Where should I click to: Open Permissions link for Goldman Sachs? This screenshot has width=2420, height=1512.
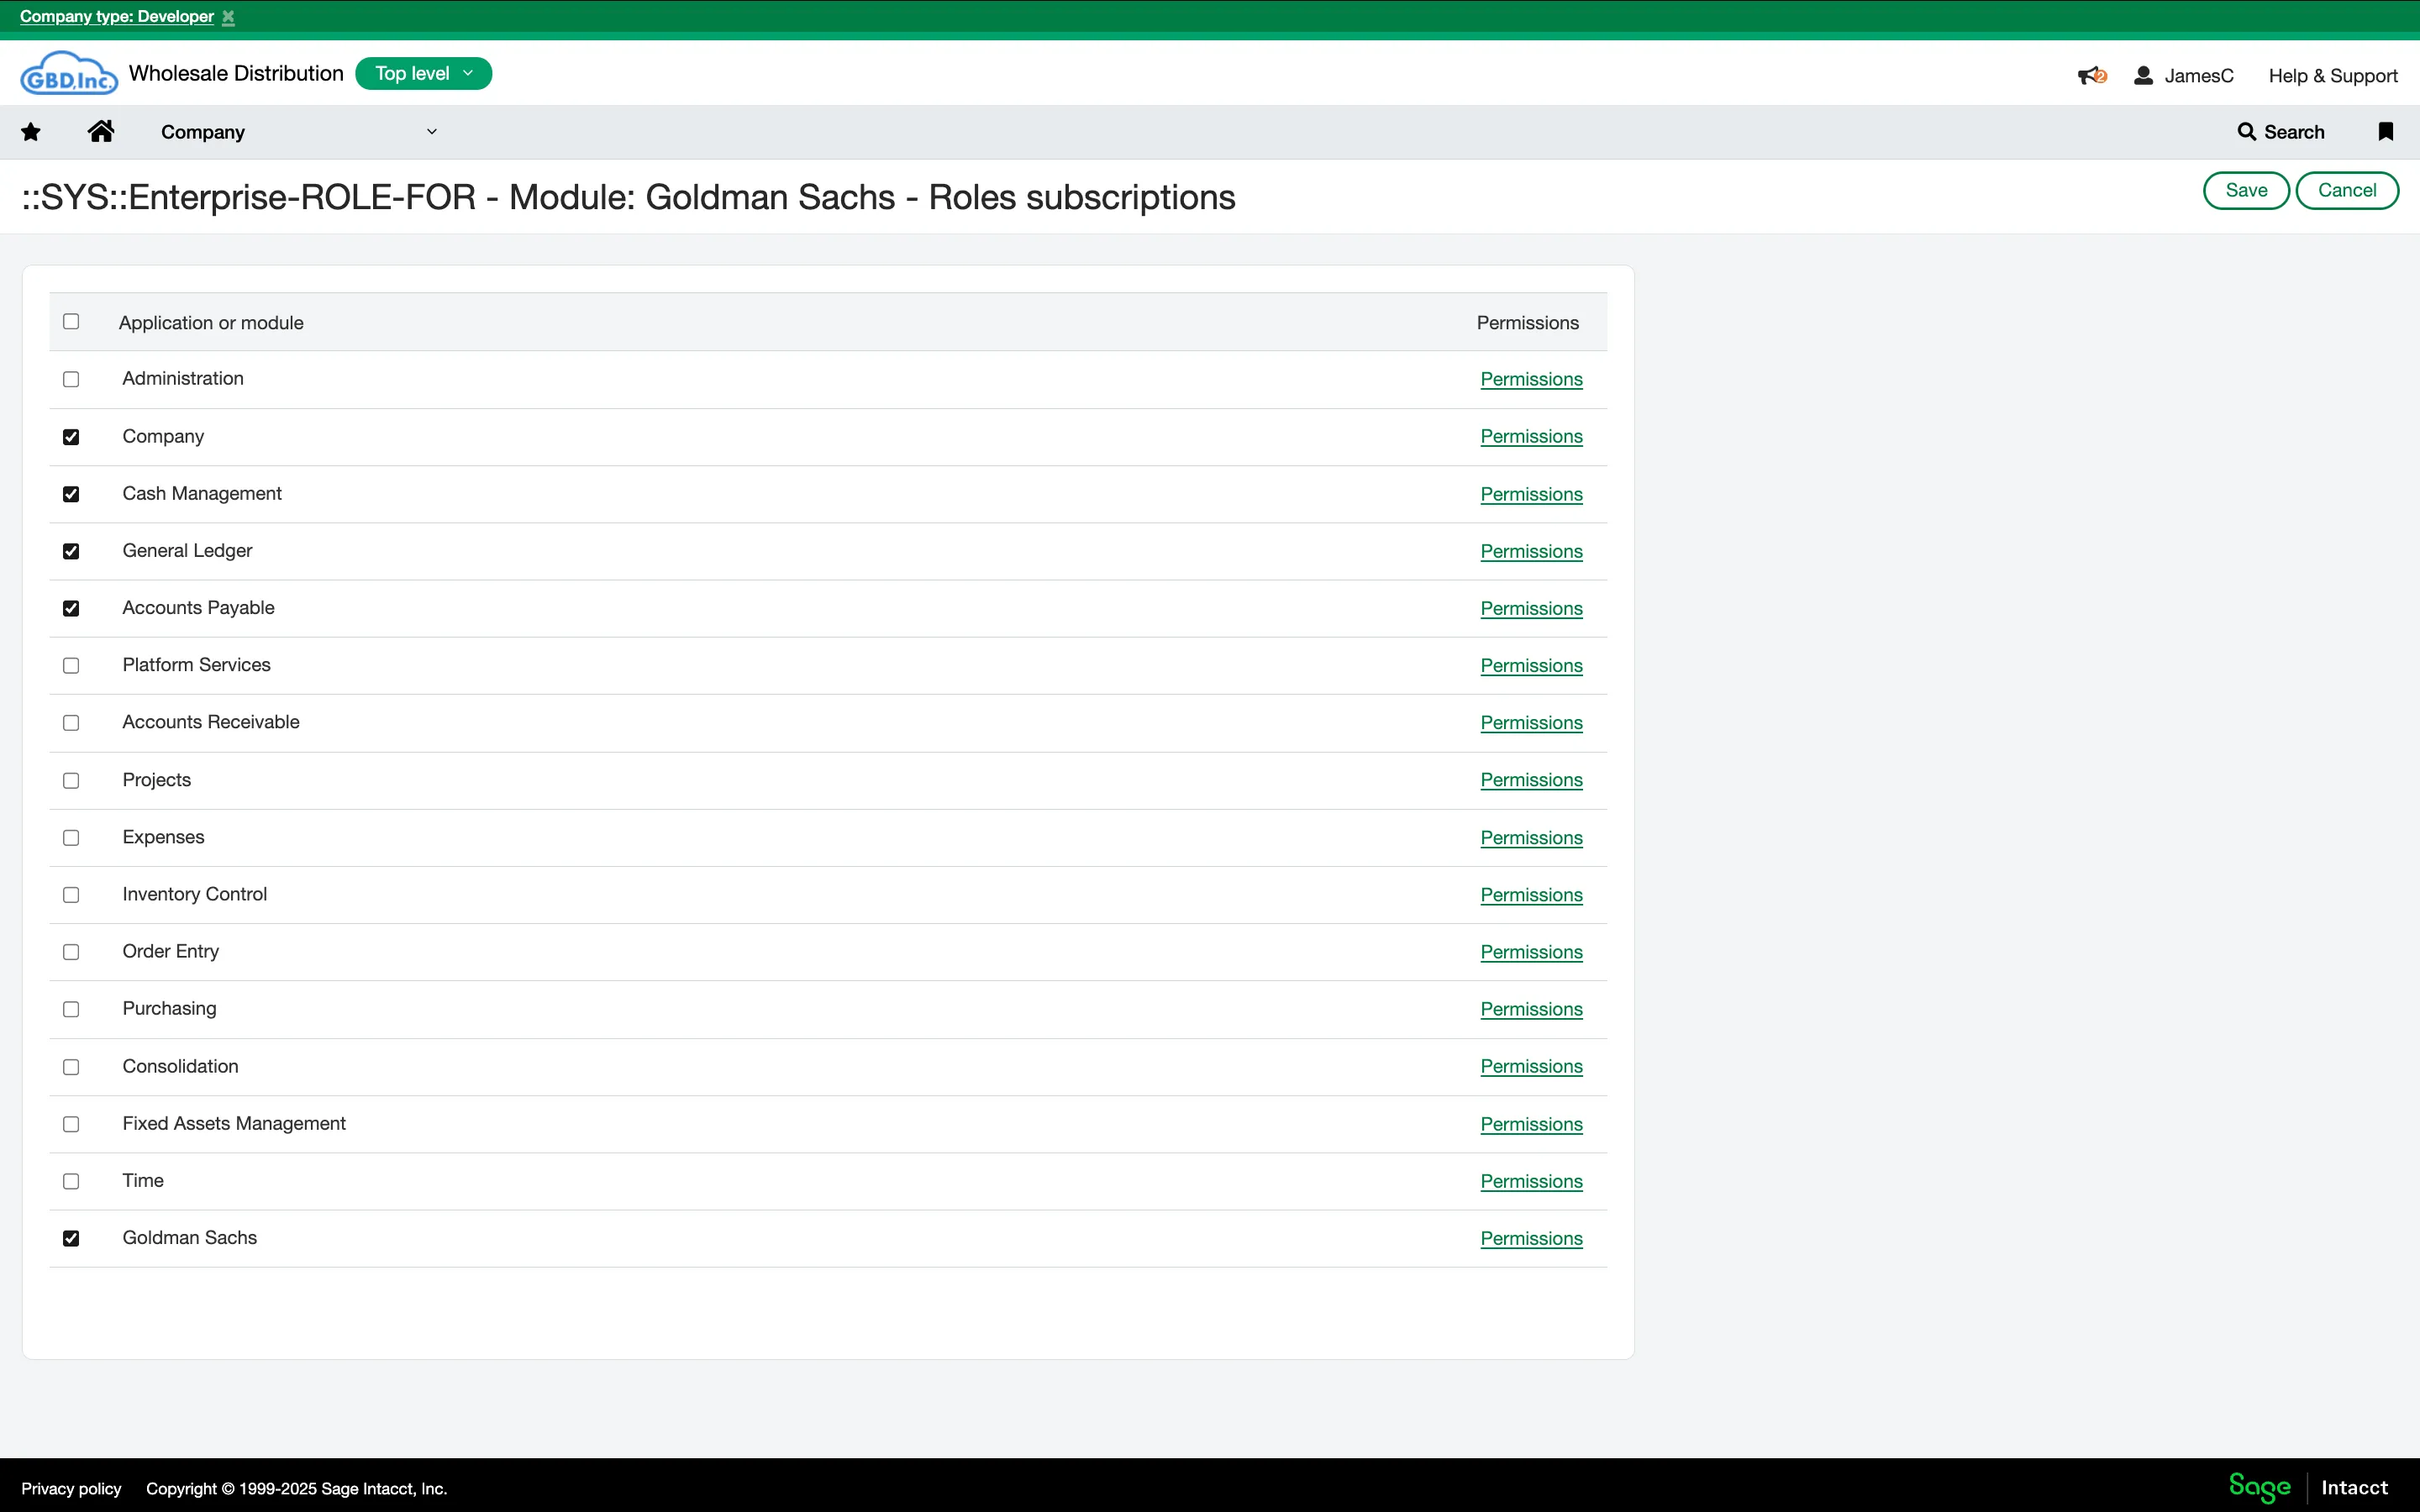coord(1531,1239)
